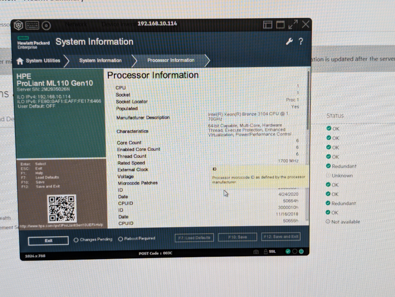Click the maximize window rectangle icon

click(280, 25)
